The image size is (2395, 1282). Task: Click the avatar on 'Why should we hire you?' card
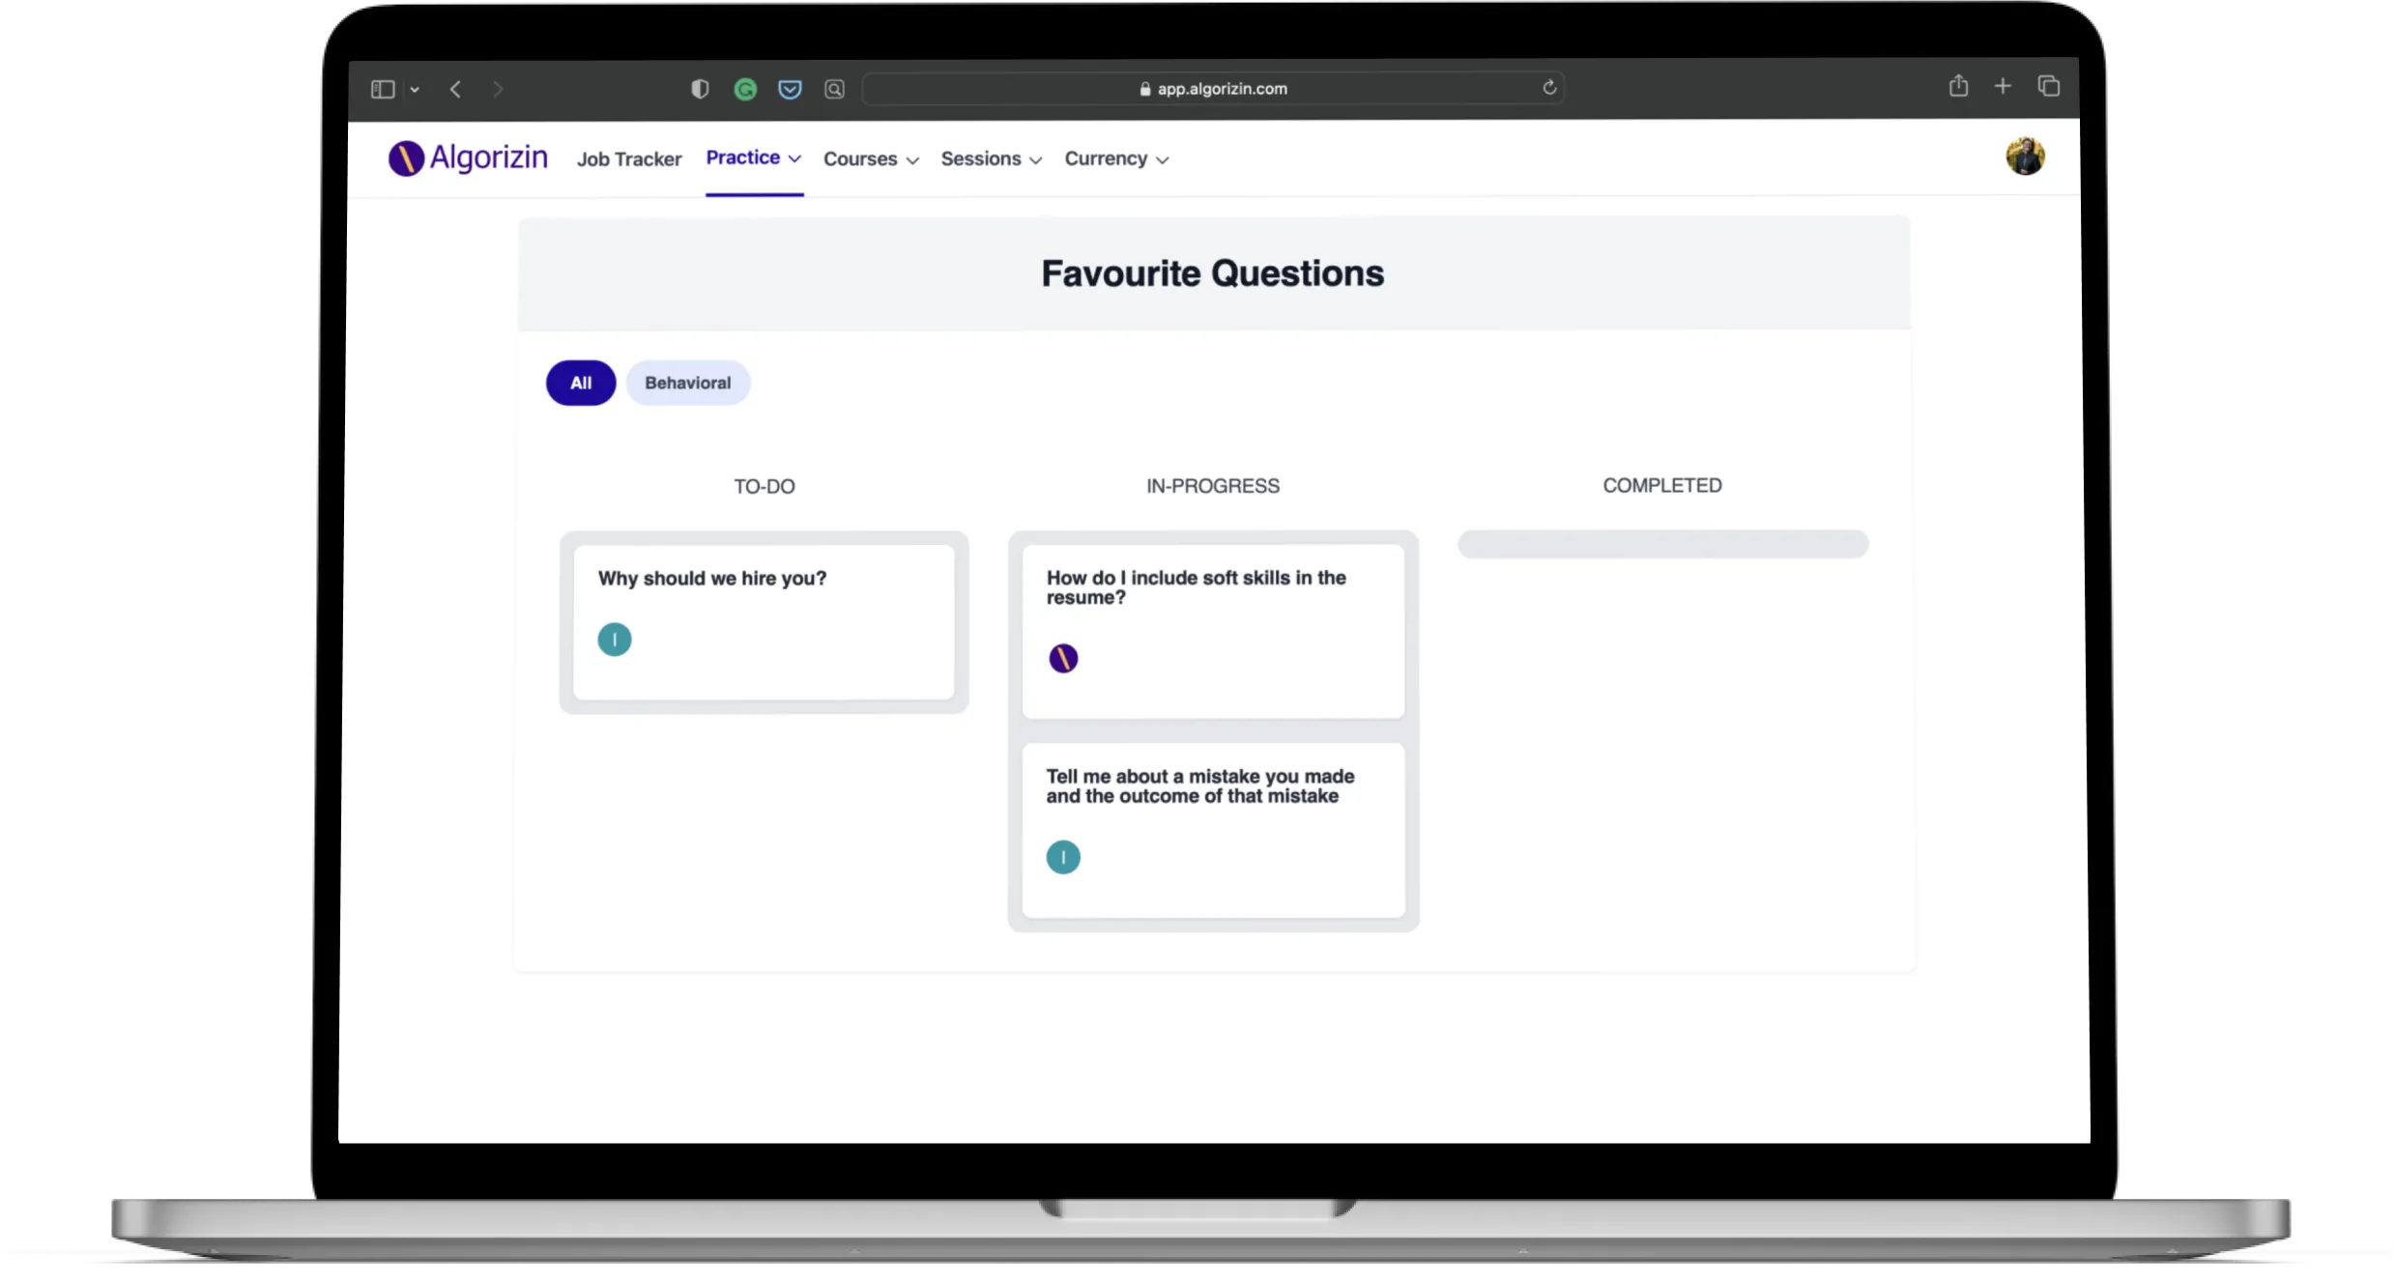pos(615,640)
